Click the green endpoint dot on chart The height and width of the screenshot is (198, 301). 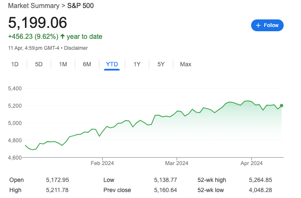[x=282, y=106]
